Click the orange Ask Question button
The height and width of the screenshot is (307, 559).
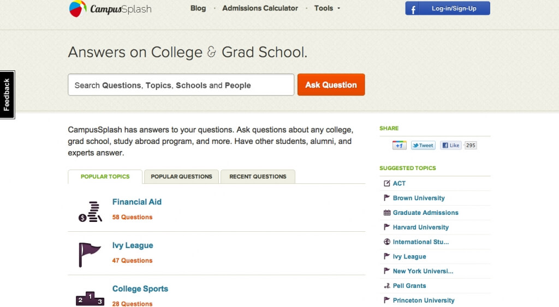tap(331, 85)
